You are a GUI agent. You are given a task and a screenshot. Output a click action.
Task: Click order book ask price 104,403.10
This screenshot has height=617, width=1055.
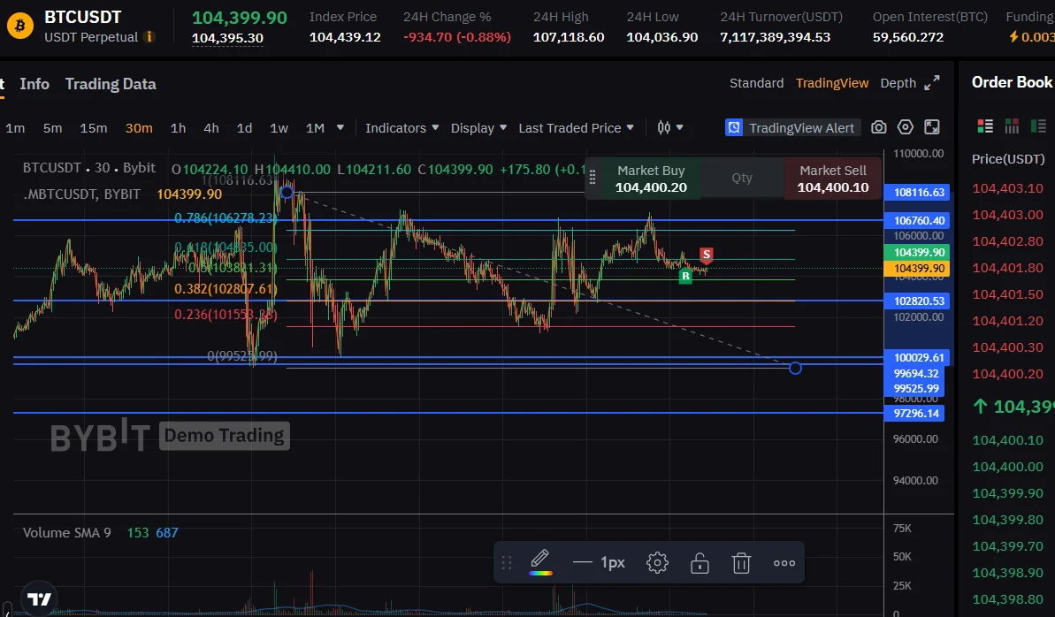(x=1007, y=188)
